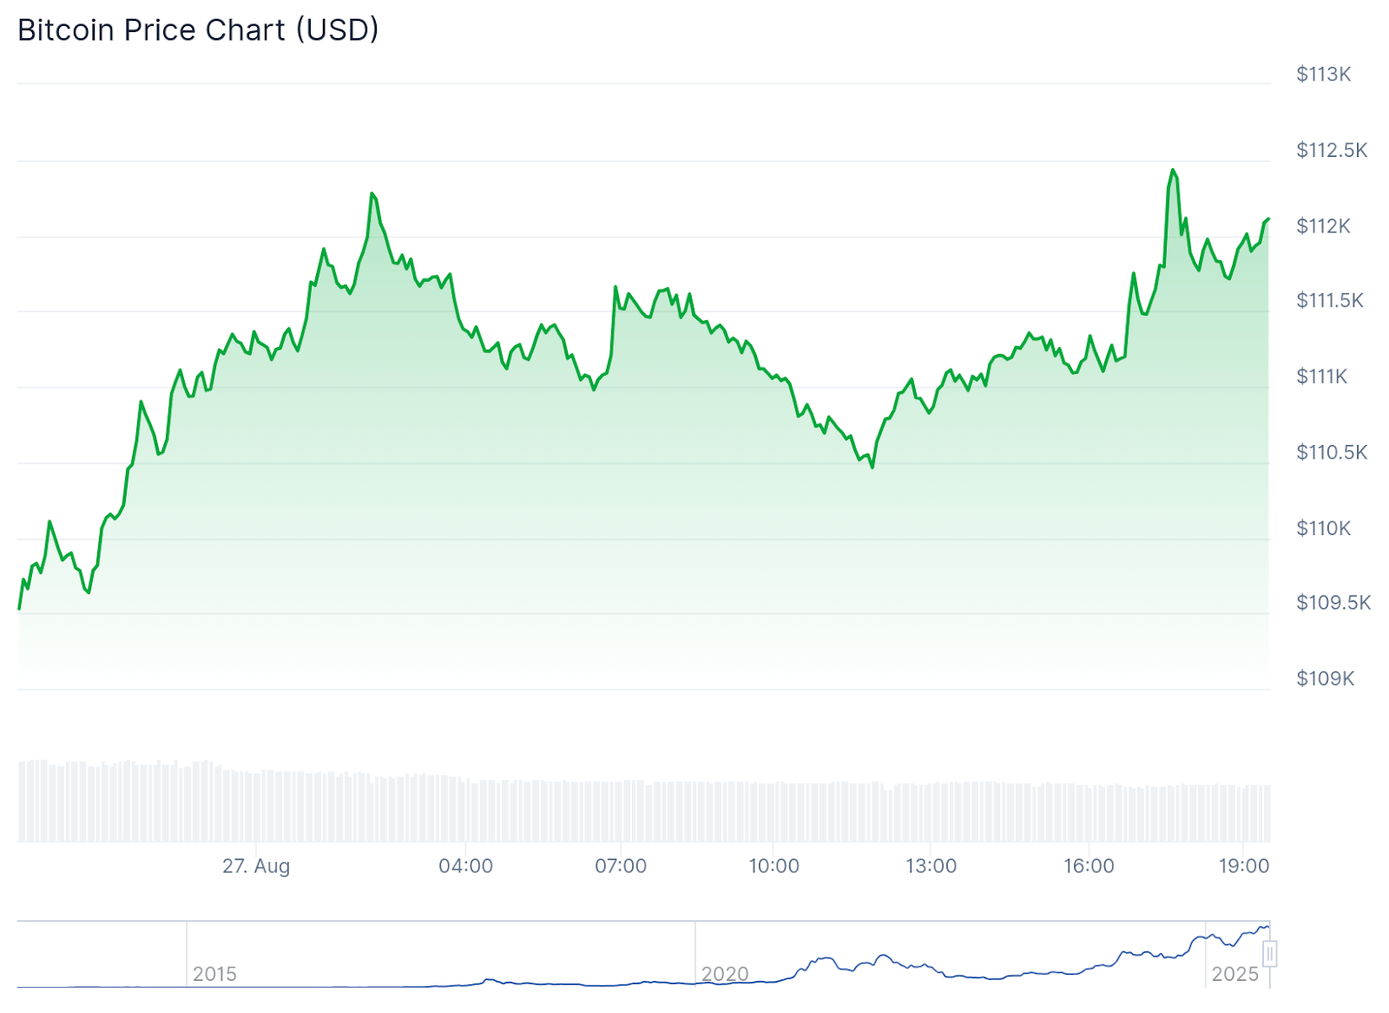Screen dimensions: 1389x1013
Task: Select the $109K price axis label
Action: click(1325, 678)
